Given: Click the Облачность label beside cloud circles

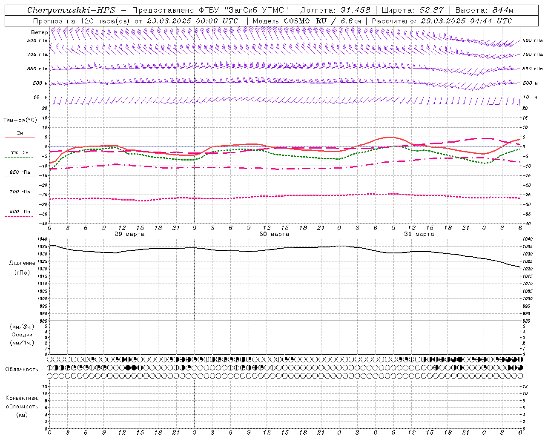Looking at the screenshot, I should pos(22,370).
